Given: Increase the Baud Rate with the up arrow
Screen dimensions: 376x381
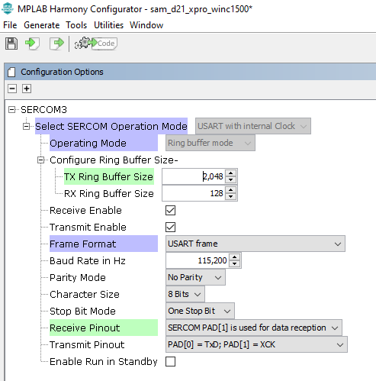Looking at the screenshot, I should click(x=235, y=257).
